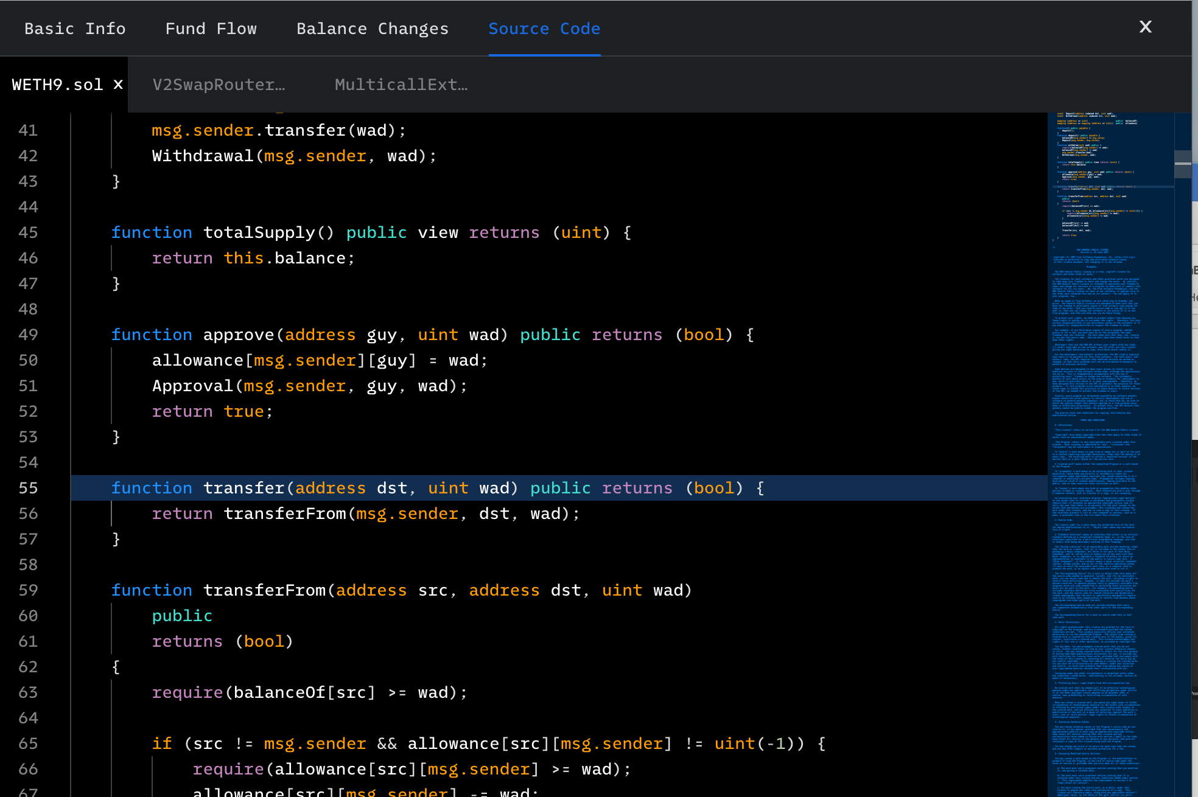Click the 'public' keyword on line 60
Image resolution: width=1198 pixels, height=797 pixels.
[182, 616]
